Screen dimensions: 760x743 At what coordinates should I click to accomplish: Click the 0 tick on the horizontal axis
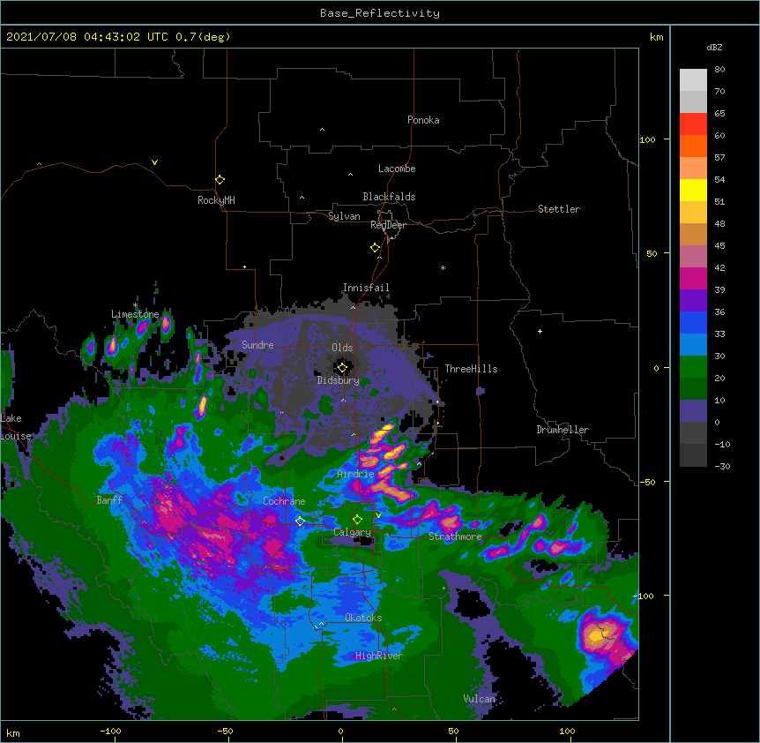[340, 731]
